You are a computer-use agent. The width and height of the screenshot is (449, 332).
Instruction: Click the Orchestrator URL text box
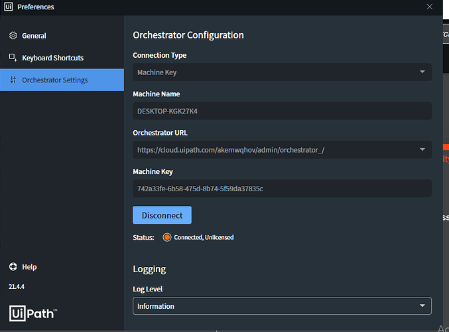[272, 150]
